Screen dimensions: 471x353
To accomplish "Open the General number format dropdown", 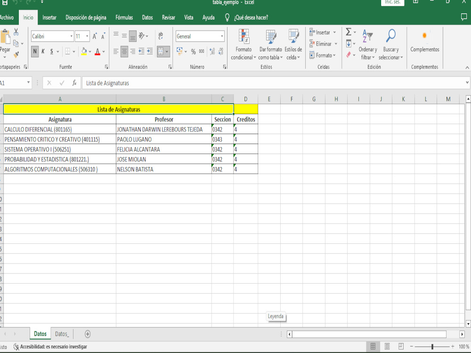I will (222, 36).
